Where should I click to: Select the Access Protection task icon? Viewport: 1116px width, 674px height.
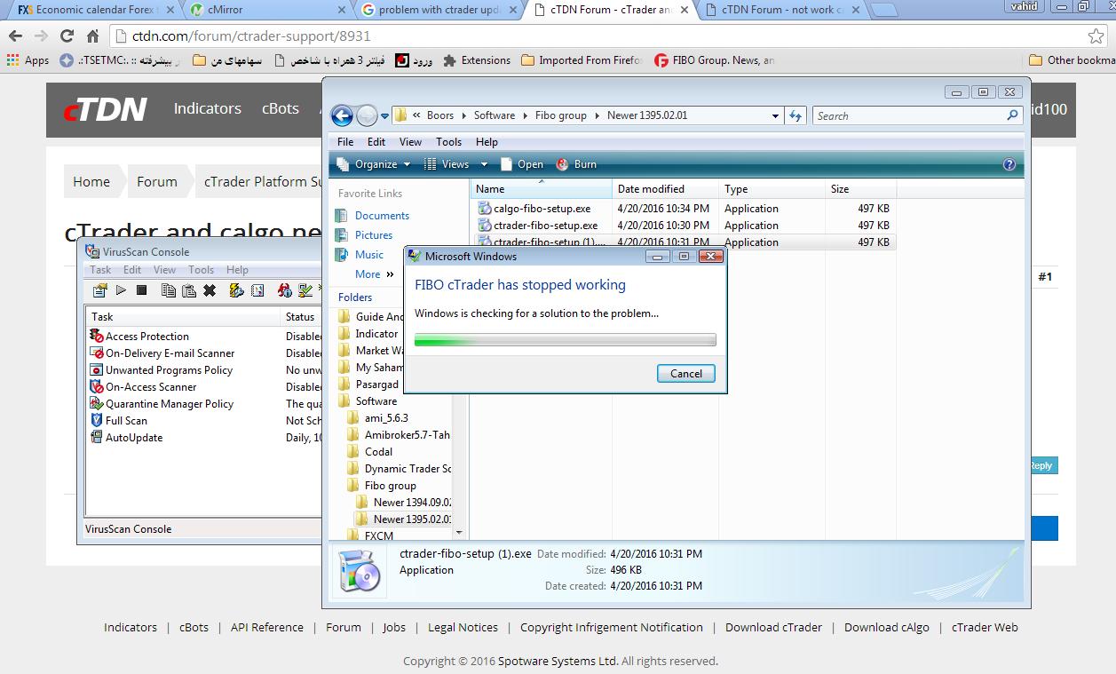(97, 336)
